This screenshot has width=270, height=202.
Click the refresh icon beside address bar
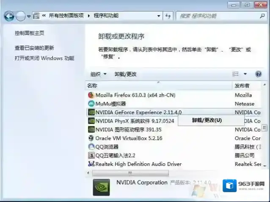coord(168,16)
